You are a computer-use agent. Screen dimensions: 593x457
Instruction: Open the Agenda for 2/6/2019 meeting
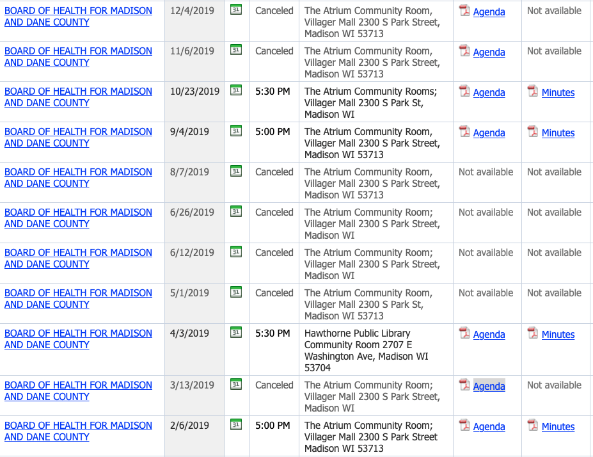[x=489, y=427]
